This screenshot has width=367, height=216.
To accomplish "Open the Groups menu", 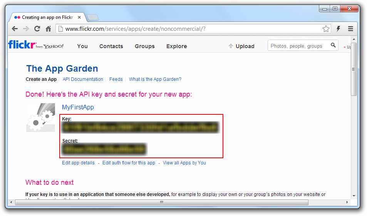I will [145, 46].
